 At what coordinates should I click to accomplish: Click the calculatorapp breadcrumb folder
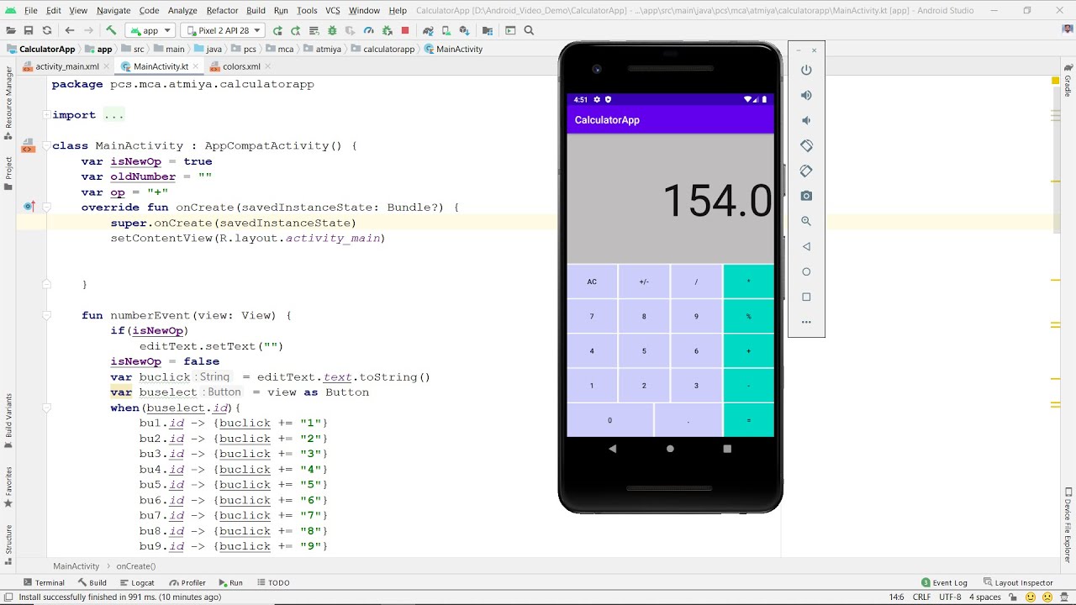pyautogui.click(x=383, y=49)
